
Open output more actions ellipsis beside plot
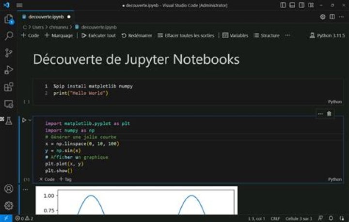[25, 190]
